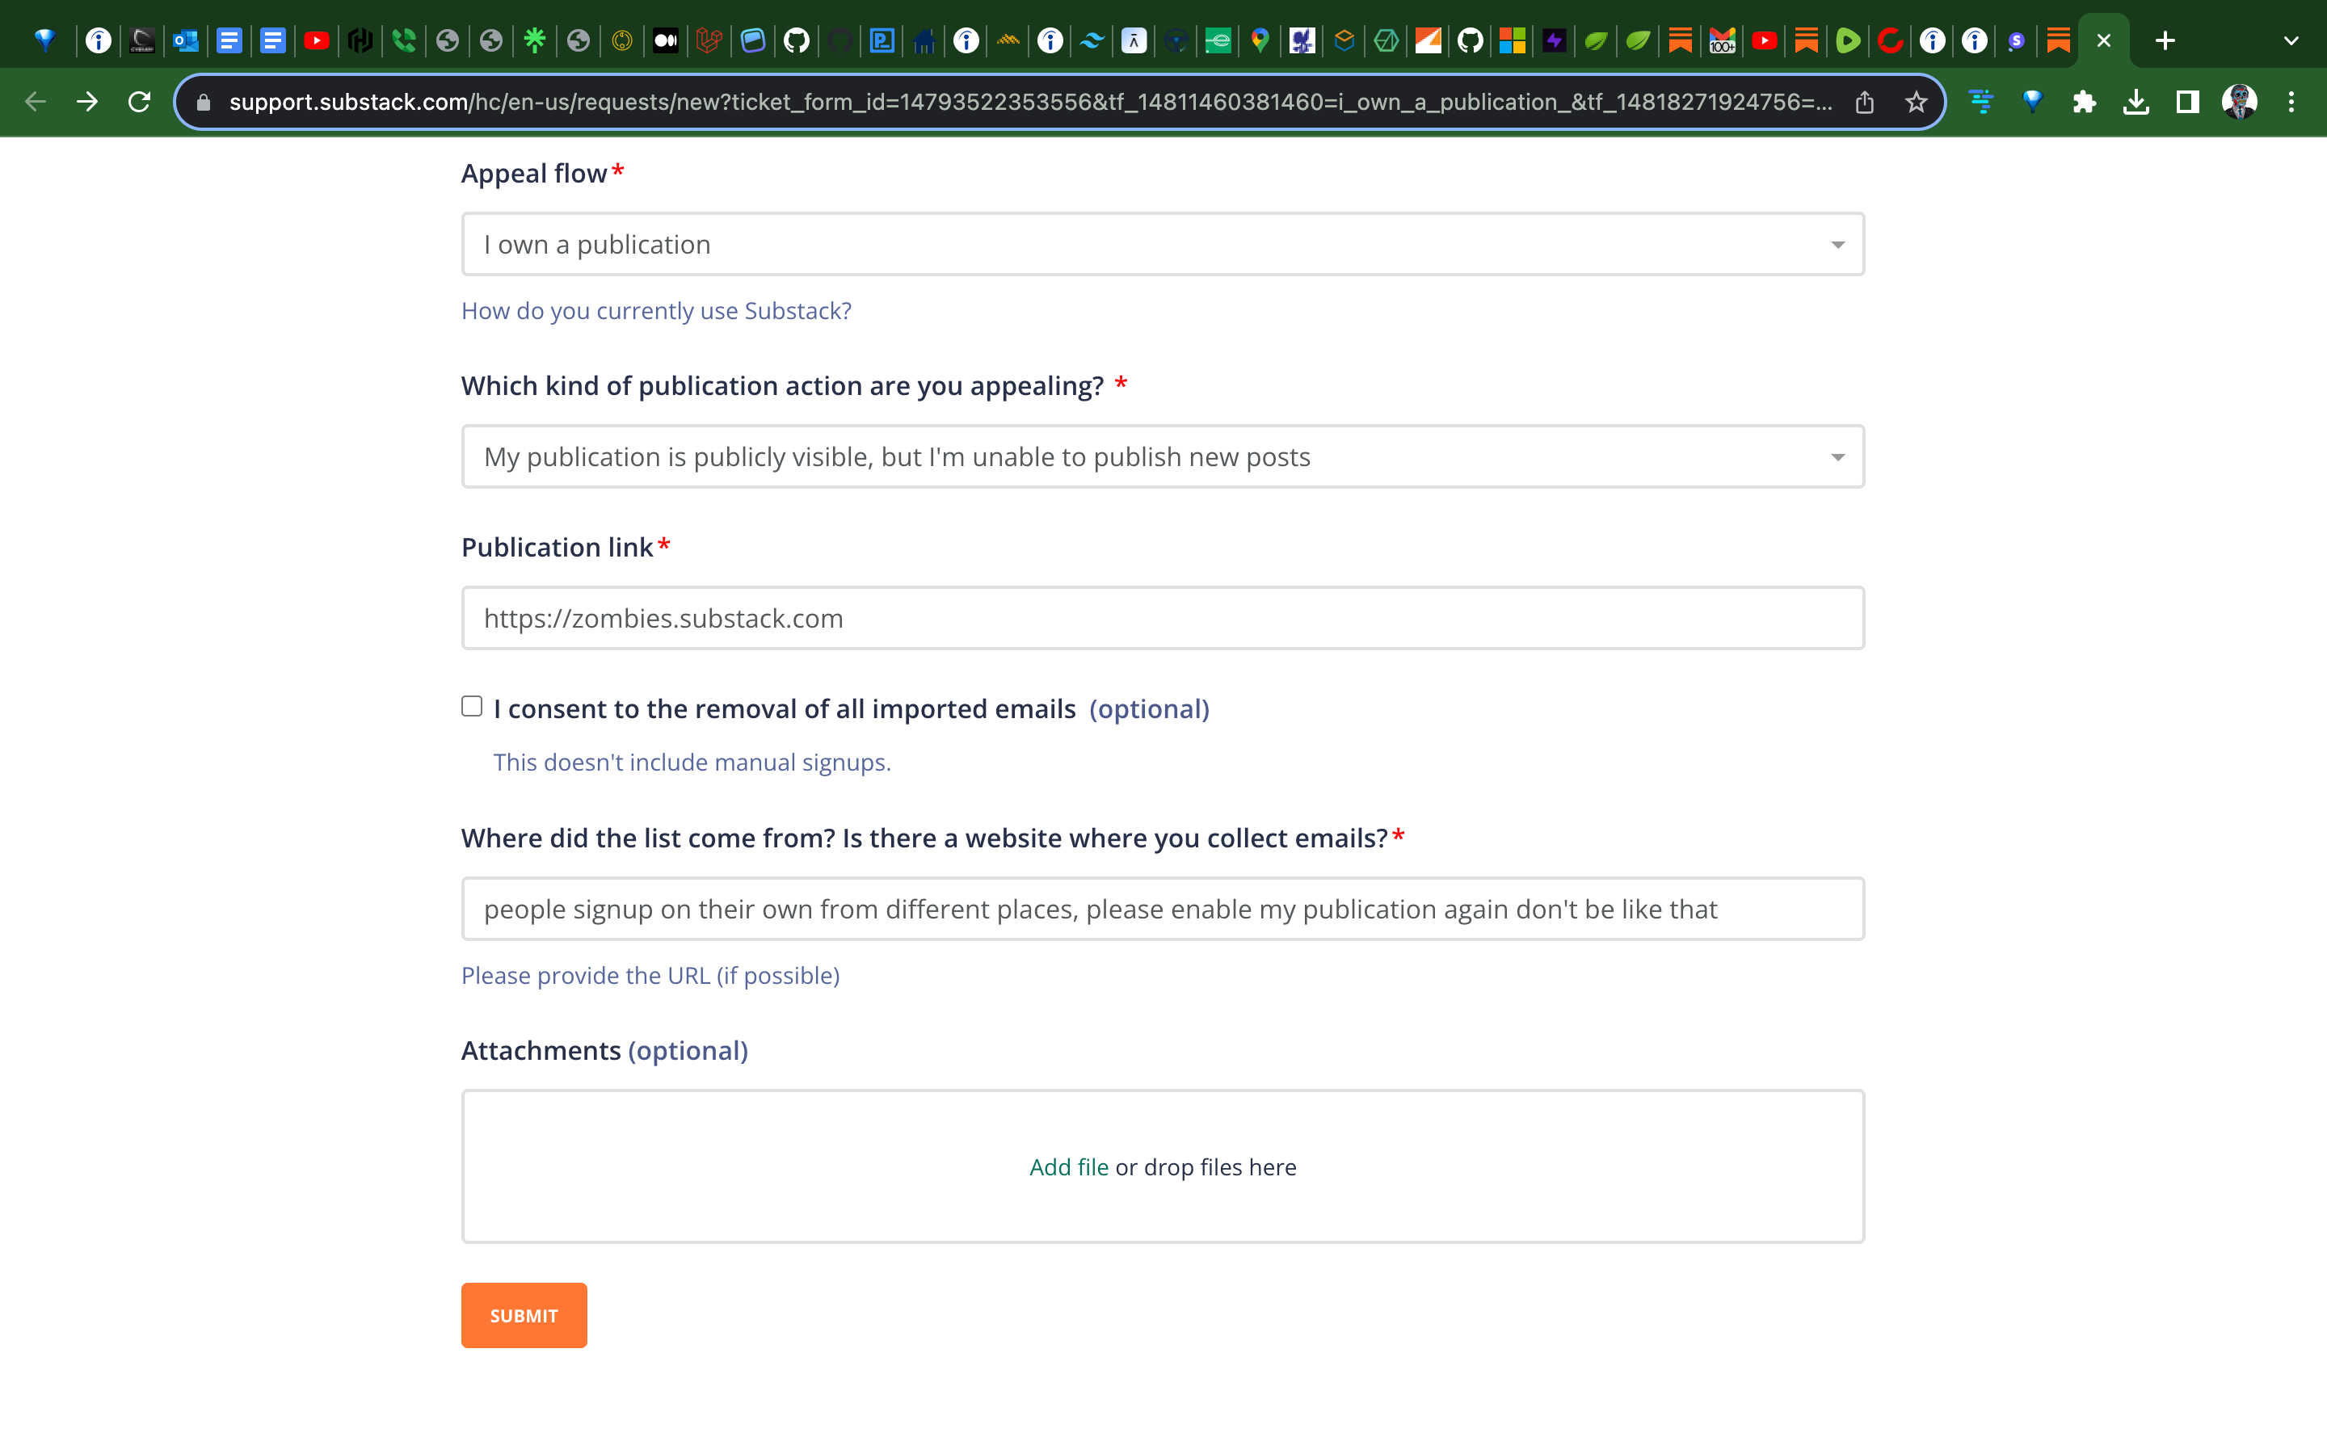
Task: Click the email list source text field
Action: pyautogui.click(x=1163, y=909)
